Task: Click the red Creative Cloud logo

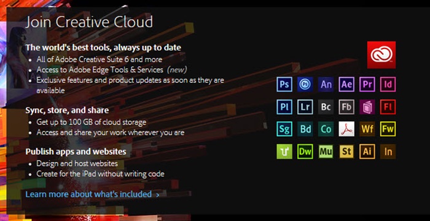Action: pyautogui.click(x=381, y=55)
